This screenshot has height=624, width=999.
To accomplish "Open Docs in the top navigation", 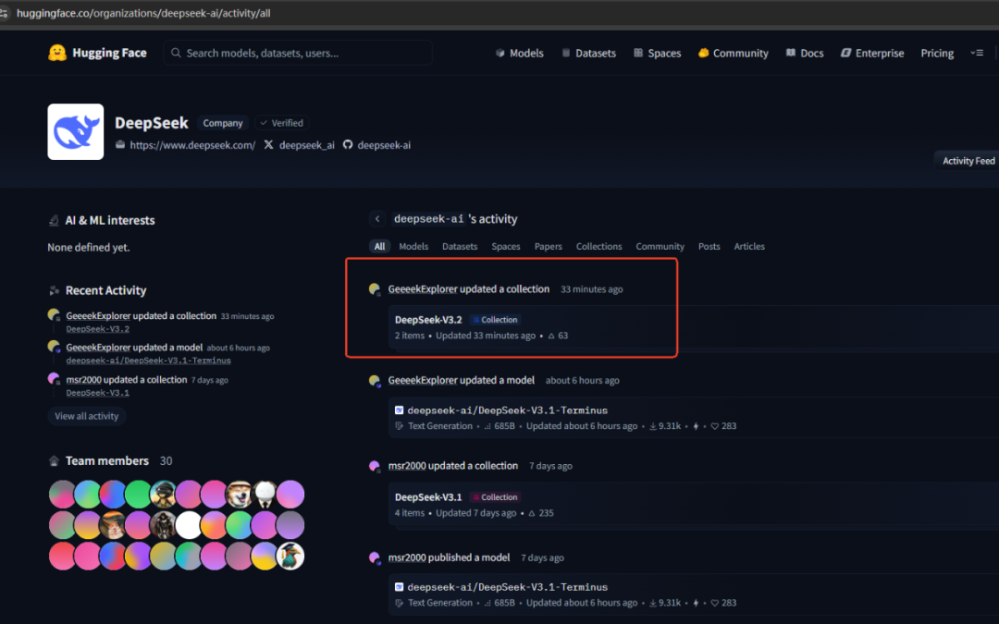I will coord(804,54).
